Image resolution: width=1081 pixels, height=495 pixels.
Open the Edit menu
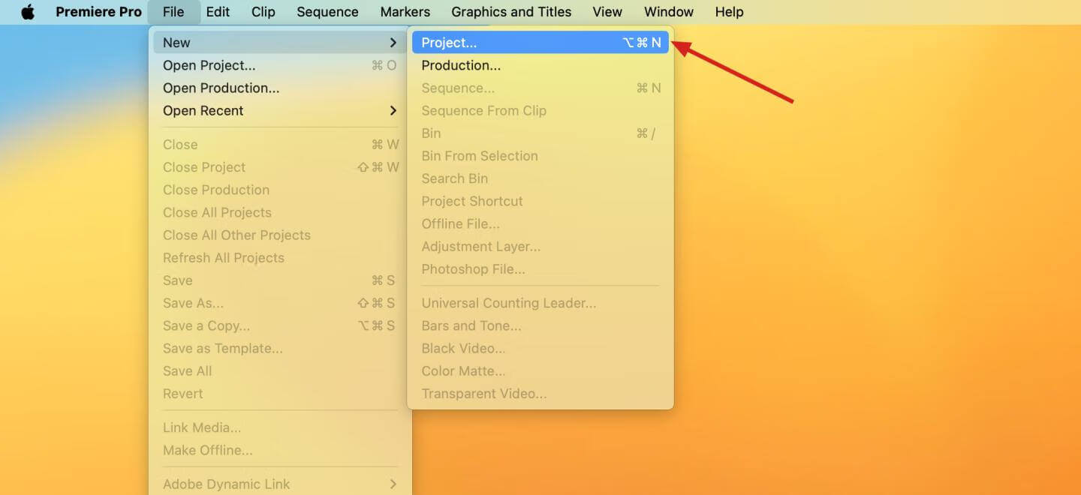(x=218, y=12)
